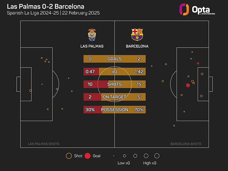Click the LAS PALMAS team name under crest
Viewport: 228px width, 171px height.
click(x=92, y=46)
